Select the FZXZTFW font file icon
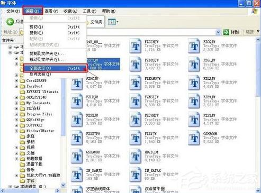This screenshot has width=261, height=193. click(x=77, y=138)
